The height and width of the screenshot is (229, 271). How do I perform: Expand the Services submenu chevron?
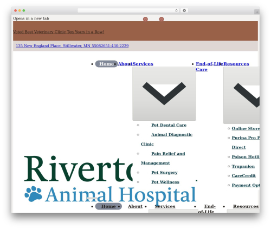pos(164,94)
